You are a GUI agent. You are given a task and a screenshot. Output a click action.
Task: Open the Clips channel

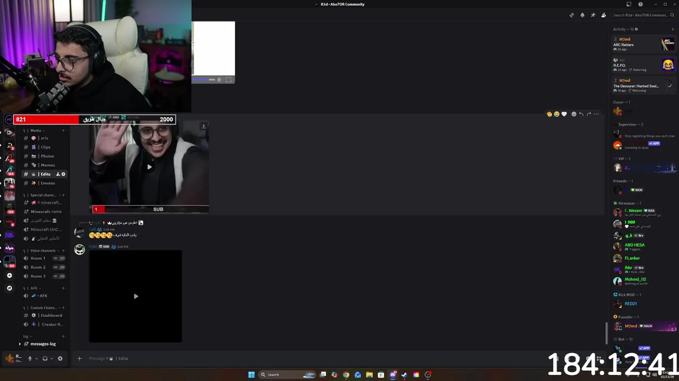click(45, 147)
